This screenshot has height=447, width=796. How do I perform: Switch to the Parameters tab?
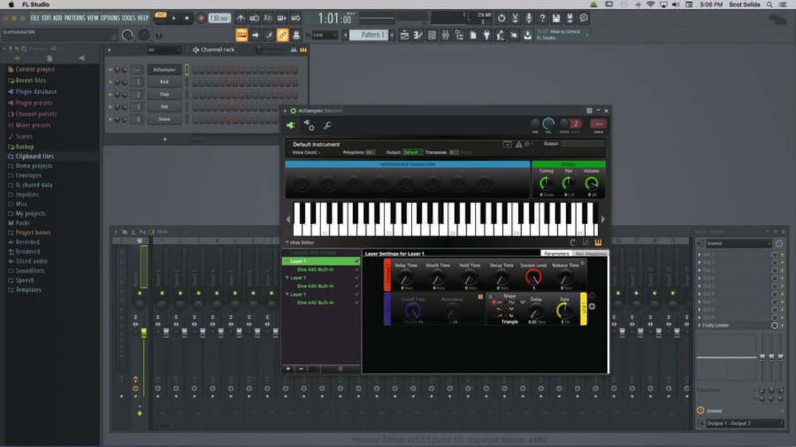click(x=557, y=253)
